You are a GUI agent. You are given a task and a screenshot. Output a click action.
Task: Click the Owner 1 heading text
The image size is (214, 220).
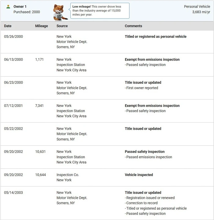(x=20, y=7)
